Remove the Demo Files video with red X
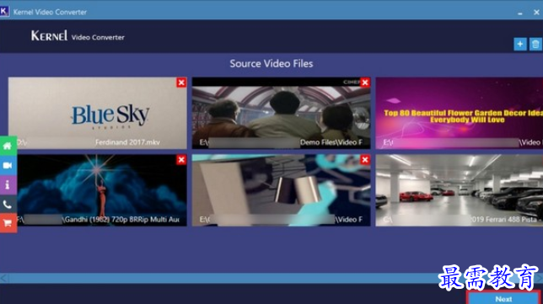The image size is (543, 304). click(365, 83)
